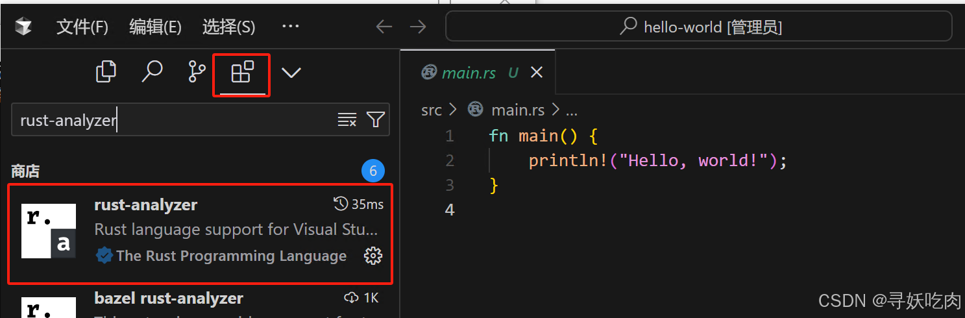Click the main.rs breadcrumb segment

click(518, 110)
